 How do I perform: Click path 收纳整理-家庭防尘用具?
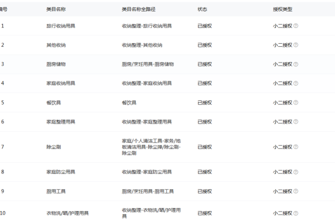click(x=147, y=172)
